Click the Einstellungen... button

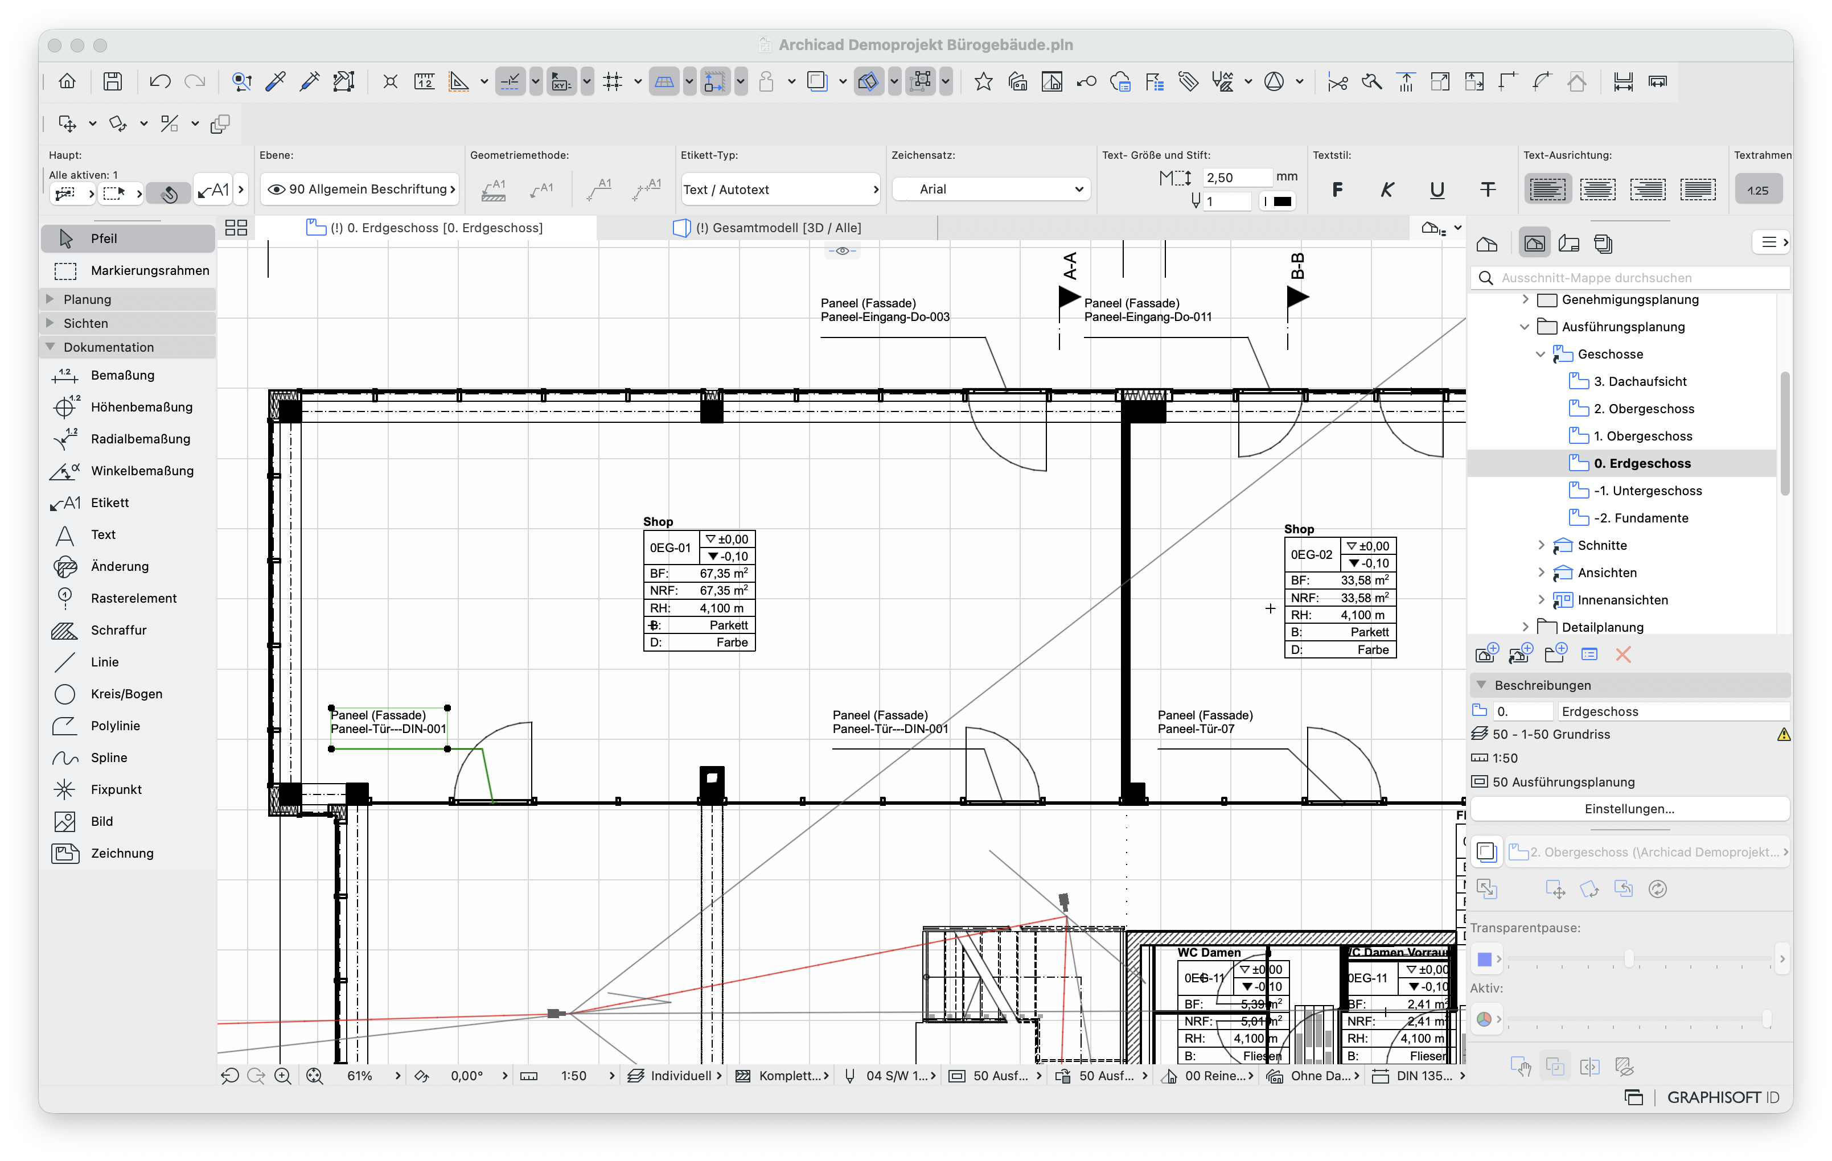point(1630,810)
